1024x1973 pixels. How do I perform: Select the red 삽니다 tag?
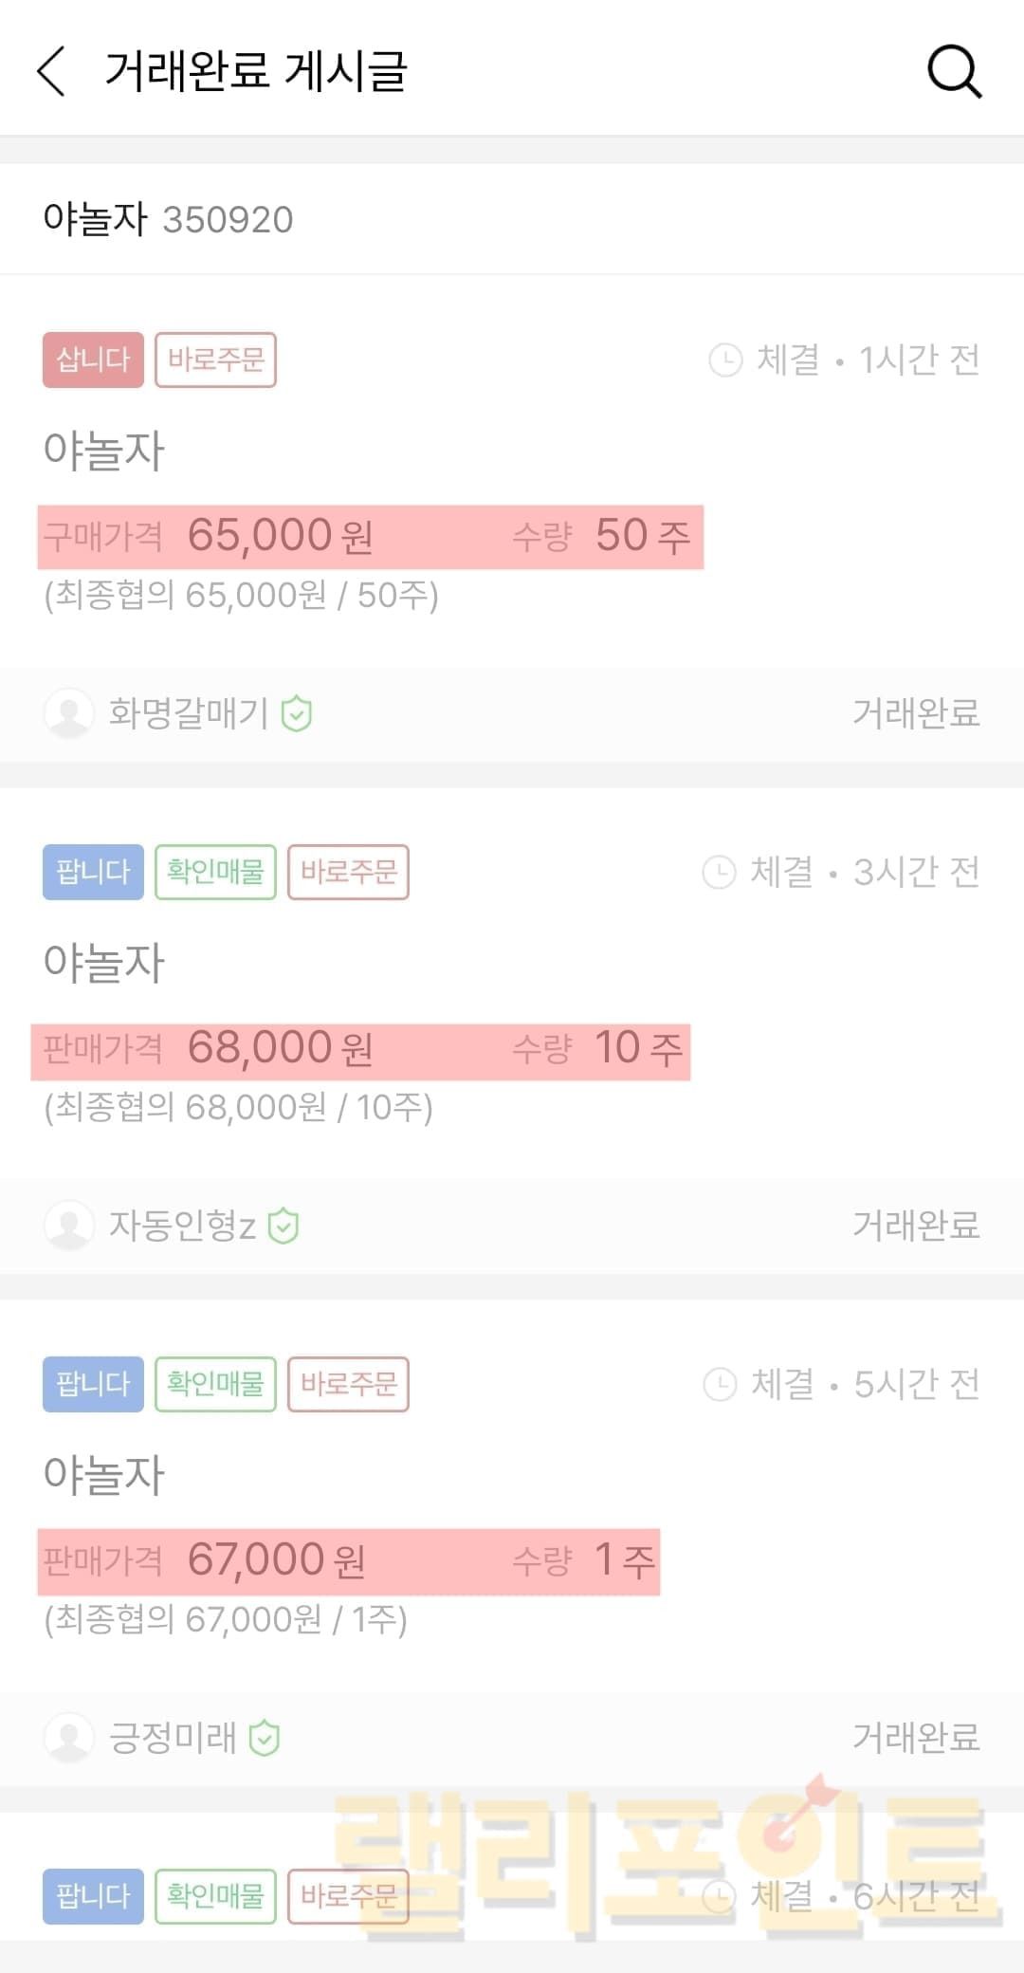click(93, 360)
